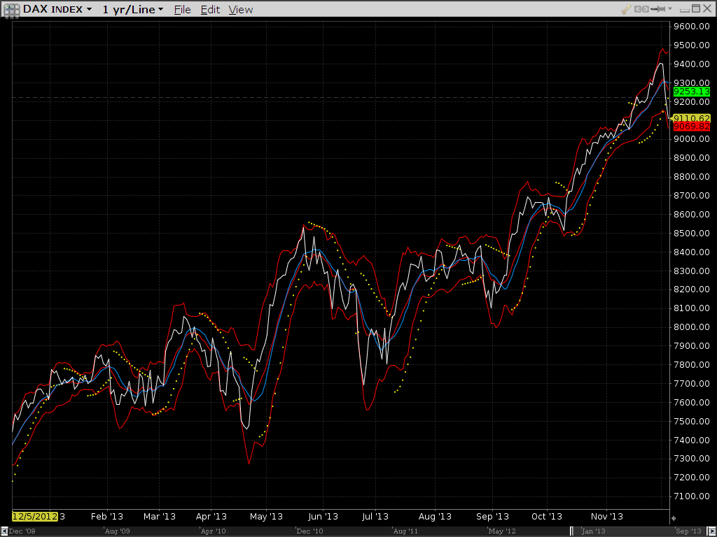Screen dimensions: 717x537
Task: Click the red 9069.82 price label
Action: click(x=691, y=127)
